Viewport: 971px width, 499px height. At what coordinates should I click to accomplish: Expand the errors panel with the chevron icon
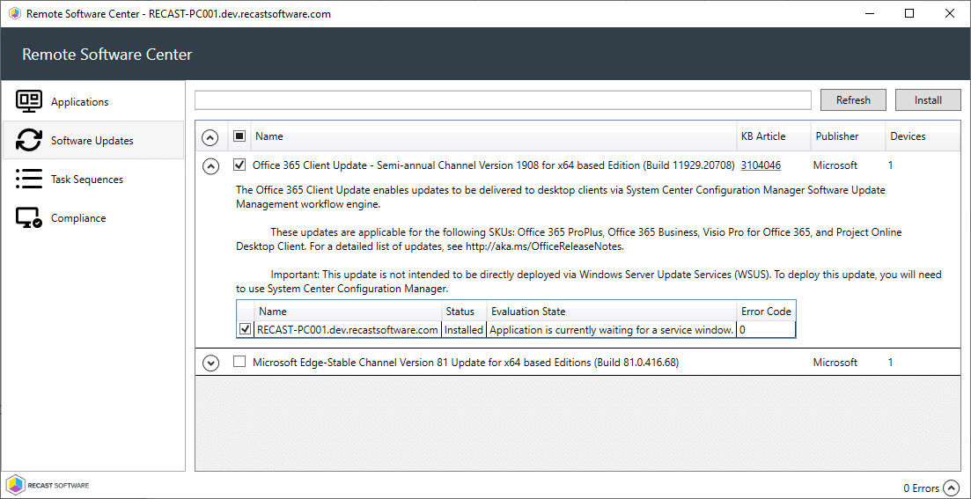[951, 488]
